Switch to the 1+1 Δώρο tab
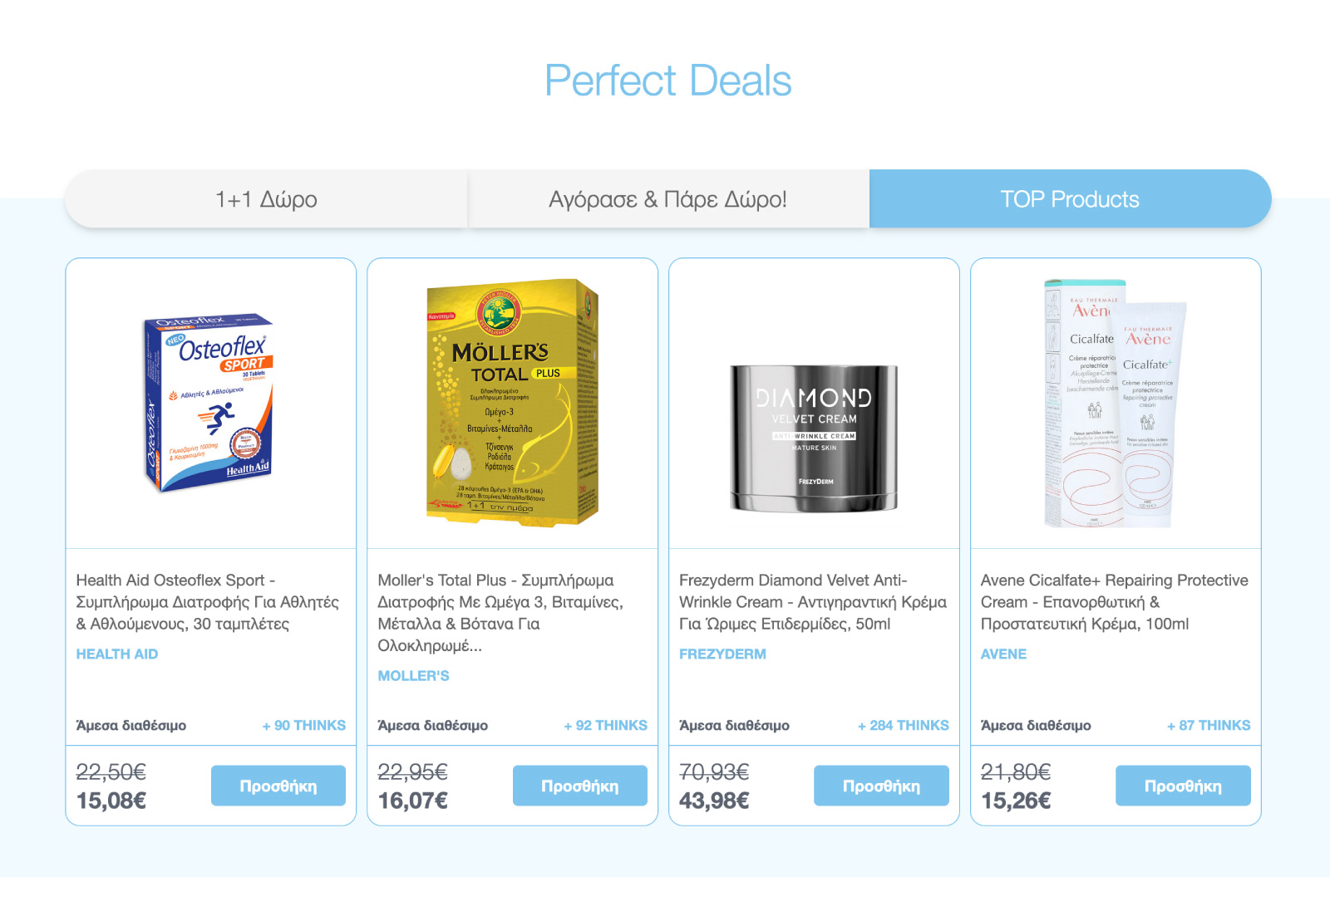The height and width of the screenshot is (911, 1330). tap(266, 199)
